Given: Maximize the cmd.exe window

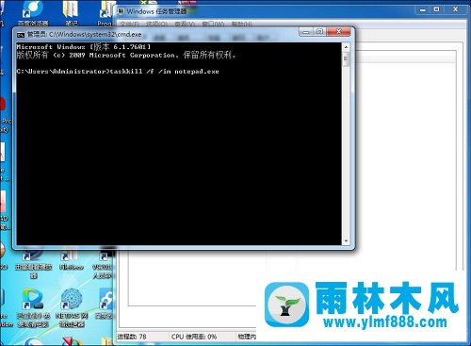Looking at the screenshot, I should pos(319,32).
